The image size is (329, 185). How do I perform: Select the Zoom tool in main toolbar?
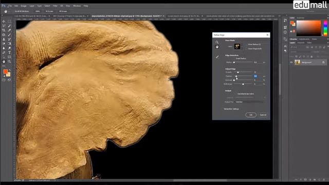point(9,62)
